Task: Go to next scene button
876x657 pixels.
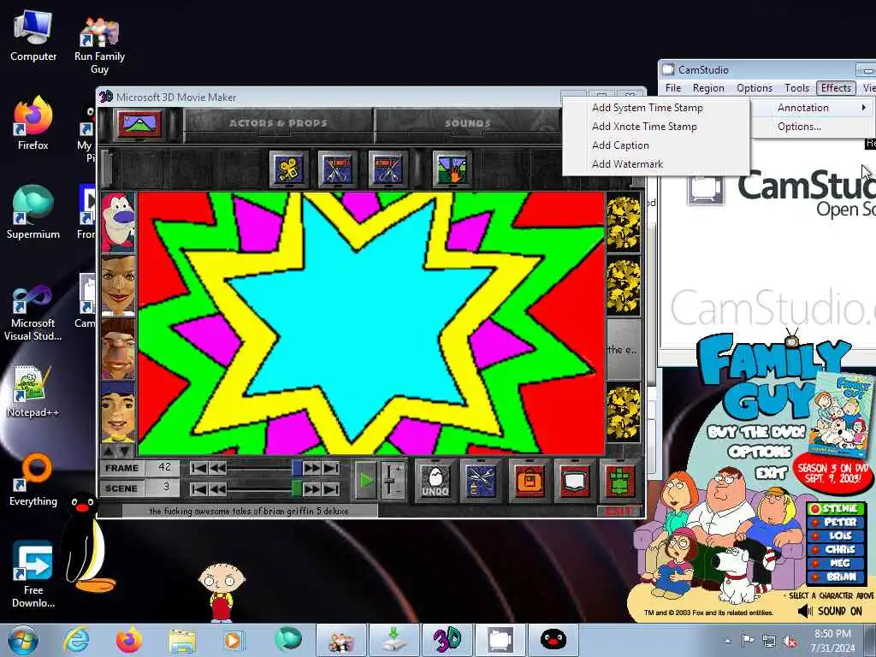Action: (311, 489)
